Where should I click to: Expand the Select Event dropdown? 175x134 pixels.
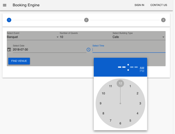[33, 37]
